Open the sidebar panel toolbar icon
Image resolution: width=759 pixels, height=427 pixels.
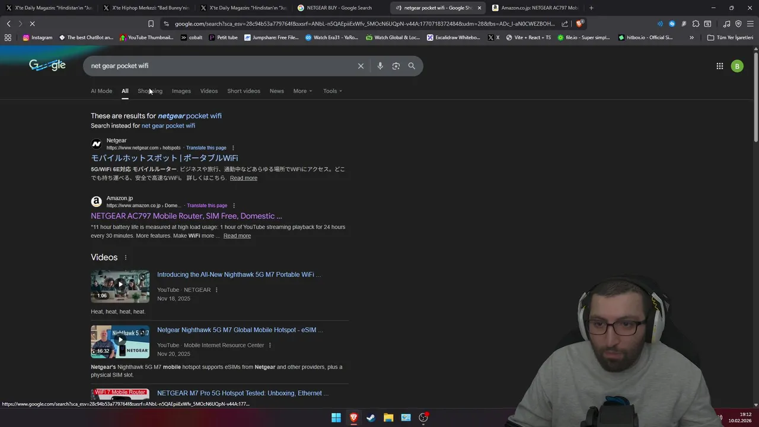coord(707,24)
